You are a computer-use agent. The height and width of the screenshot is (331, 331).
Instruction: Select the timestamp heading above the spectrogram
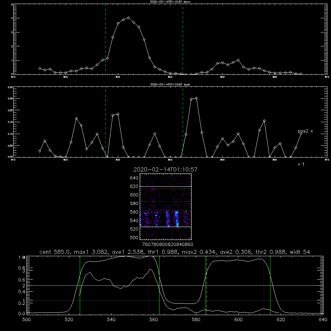(165, 169)
